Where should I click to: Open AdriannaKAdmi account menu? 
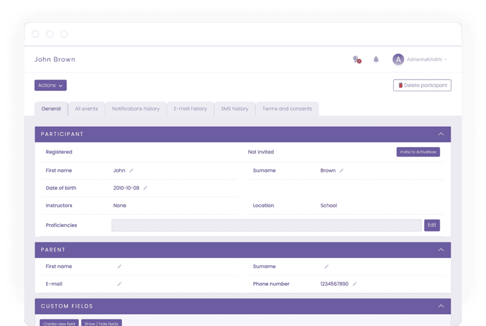(x=427, y=59)
